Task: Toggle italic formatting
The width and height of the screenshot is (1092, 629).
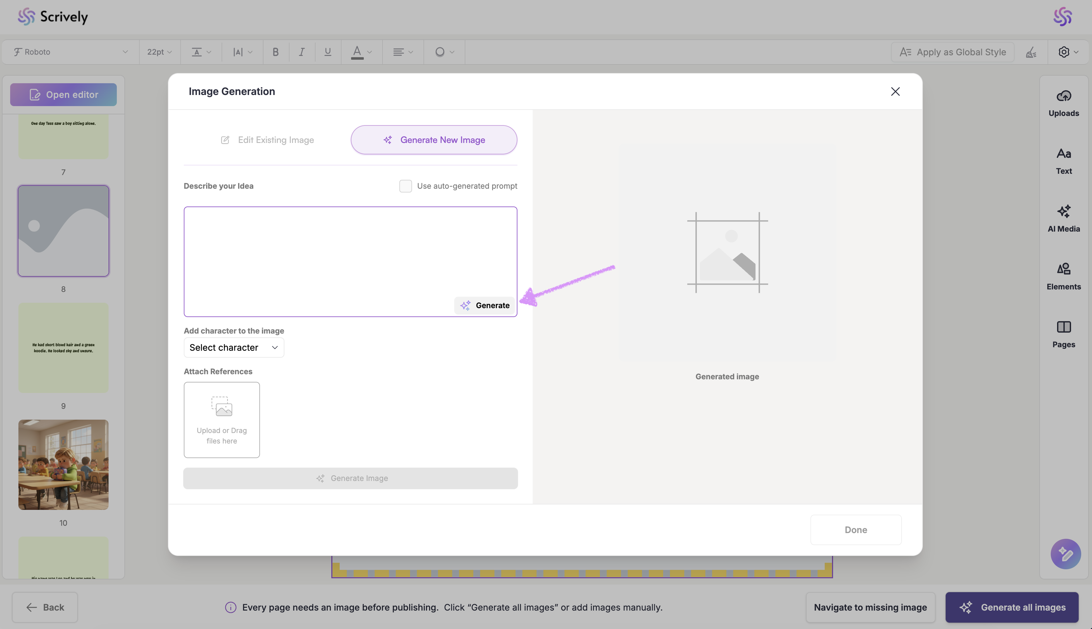Action: 302,52
